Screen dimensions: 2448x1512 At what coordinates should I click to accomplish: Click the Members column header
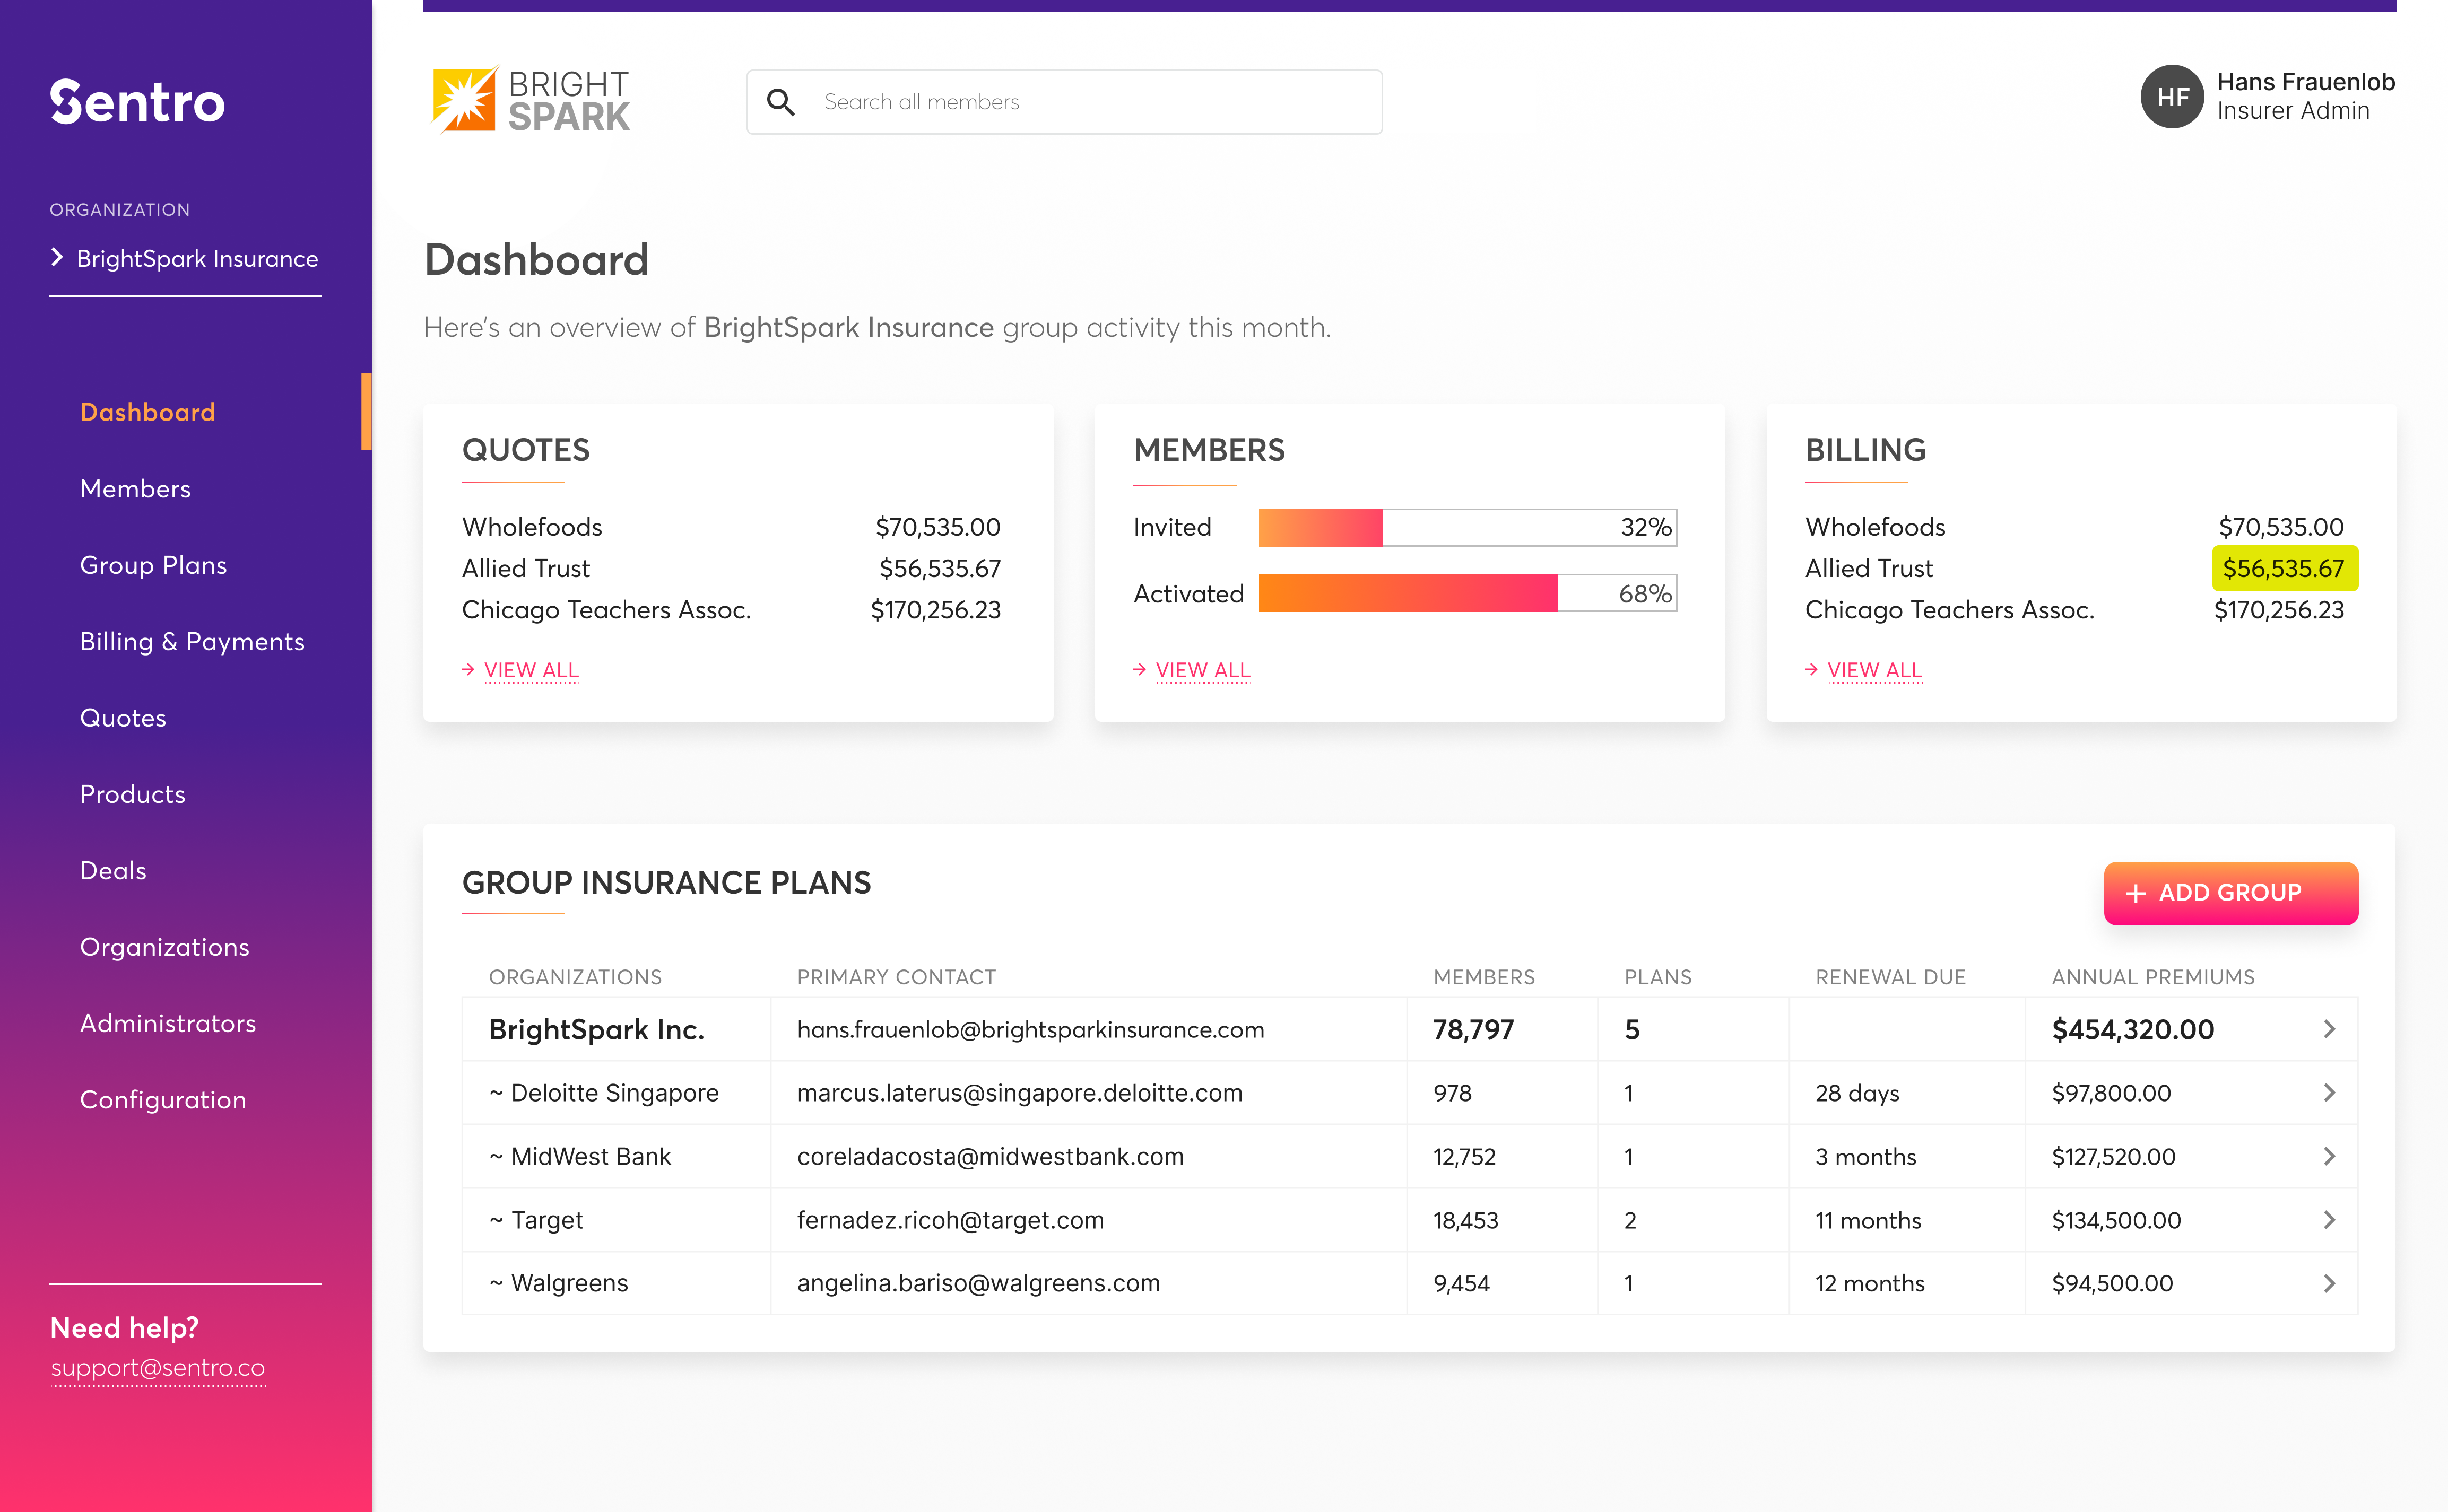(1483, 977)
